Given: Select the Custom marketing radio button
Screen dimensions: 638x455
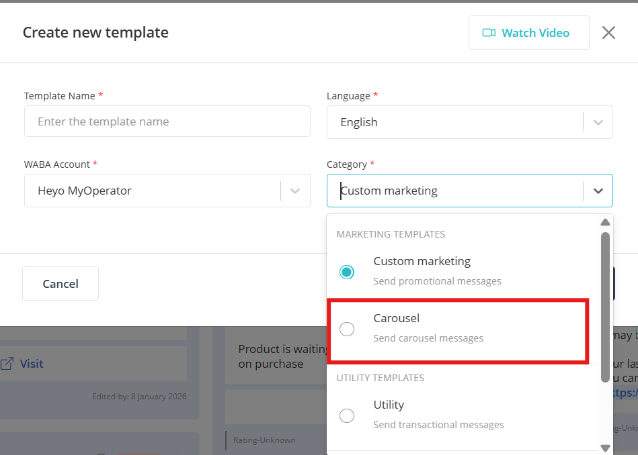Looking at the screenshot, I should click(347, 272).
